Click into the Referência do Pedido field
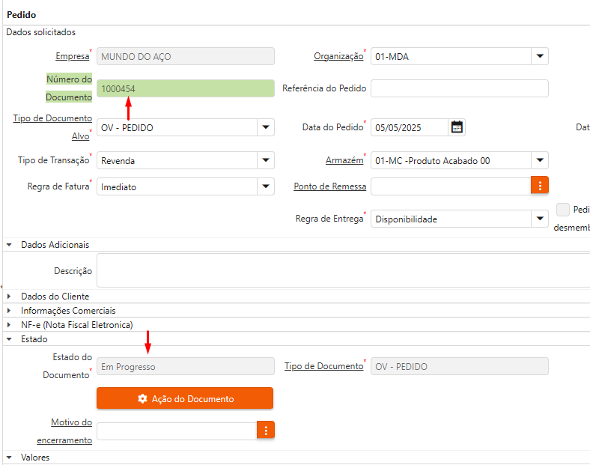 coord(459,88)
